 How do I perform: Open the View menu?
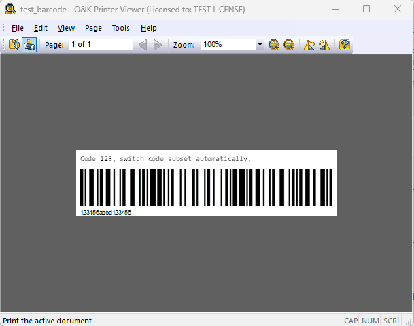(x=66, y=28)
